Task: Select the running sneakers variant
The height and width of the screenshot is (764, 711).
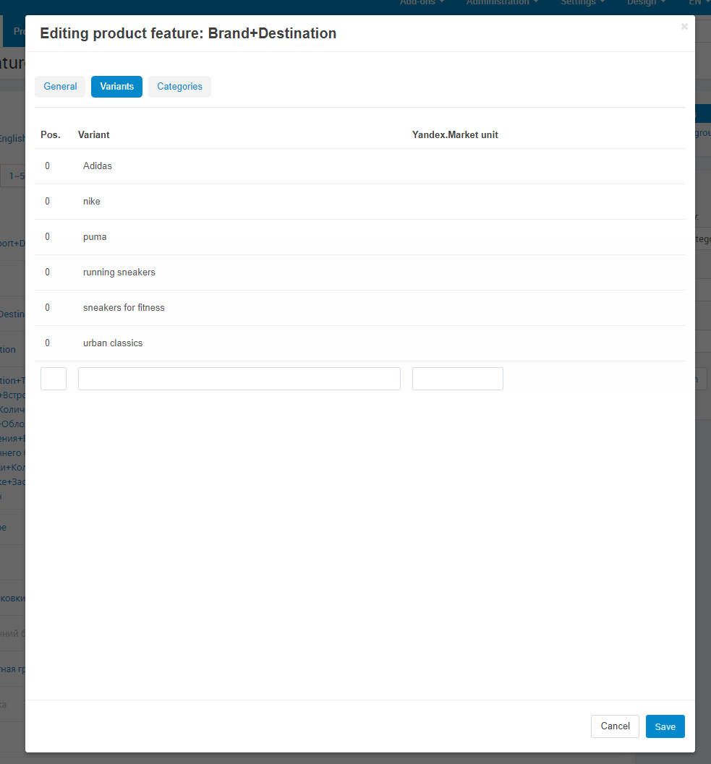Action: 119,272
